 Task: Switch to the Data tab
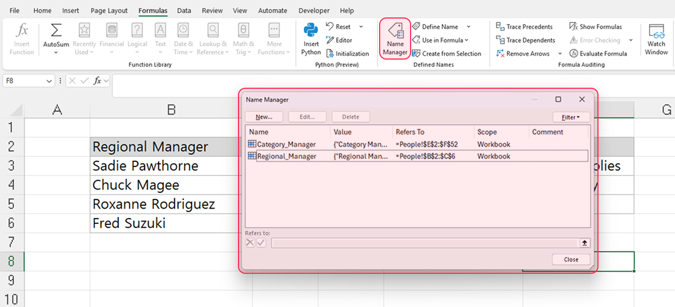click(x=184, y=11)
